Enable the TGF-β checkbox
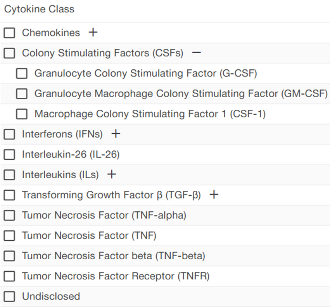The image size is (330, 307). pyautogui.click(x=9, y=195)
